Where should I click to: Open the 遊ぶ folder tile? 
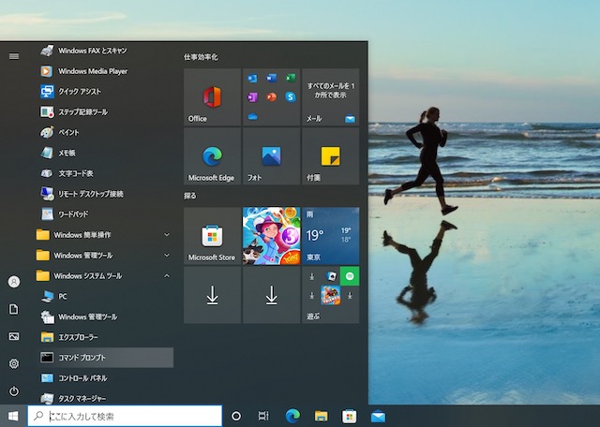point(331,295)
